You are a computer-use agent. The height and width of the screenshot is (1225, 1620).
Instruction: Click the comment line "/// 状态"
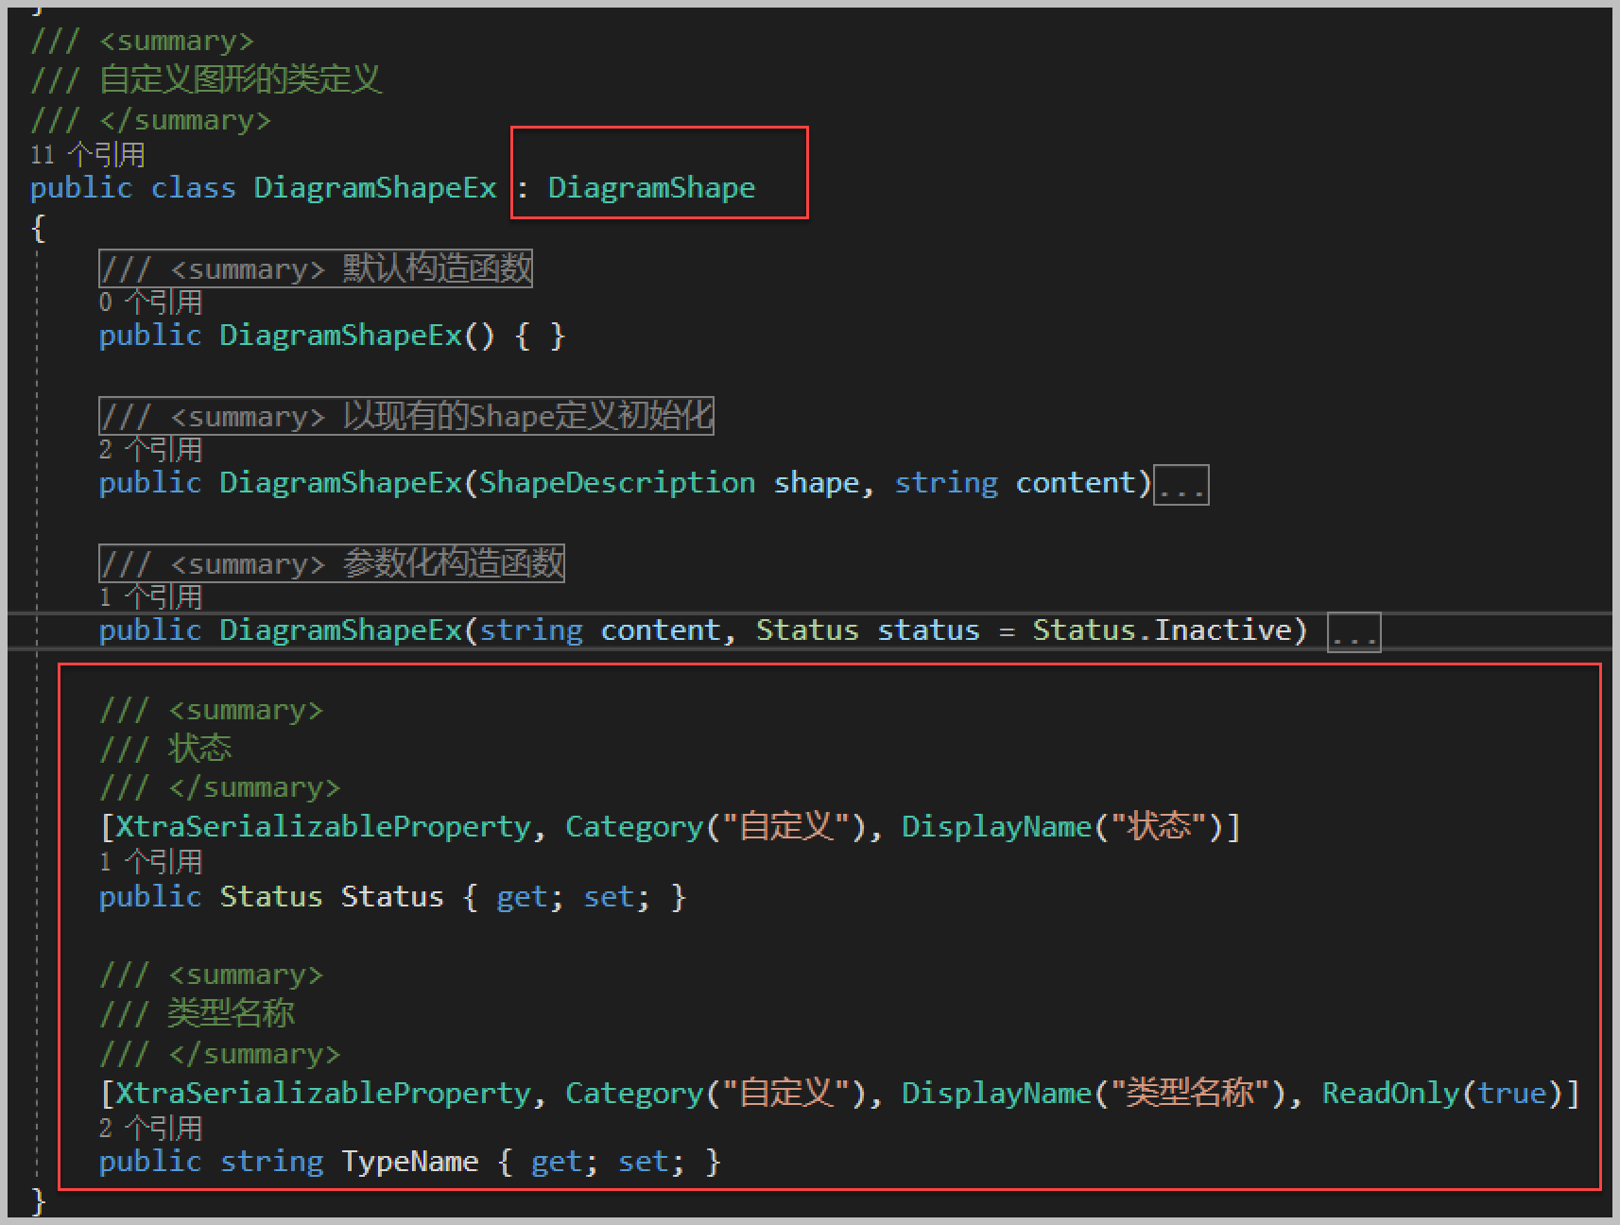tap(166, 749)
